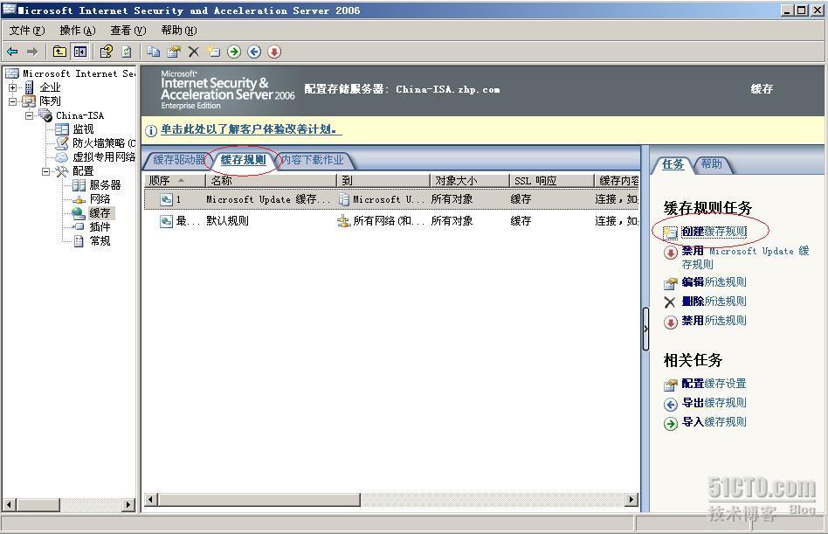Click the tree pane scroll left arrow
The image size is (828, 534).
pyautogui.click(x=9, y=505)
